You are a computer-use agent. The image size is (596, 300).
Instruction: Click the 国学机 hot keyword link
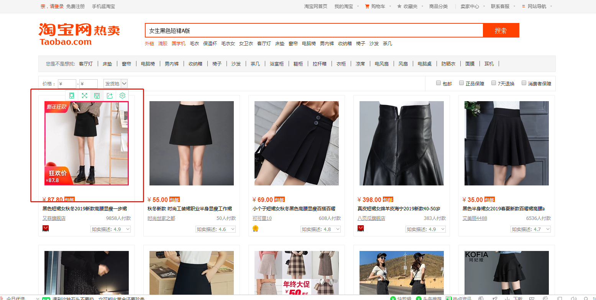(x=179, y=44)
